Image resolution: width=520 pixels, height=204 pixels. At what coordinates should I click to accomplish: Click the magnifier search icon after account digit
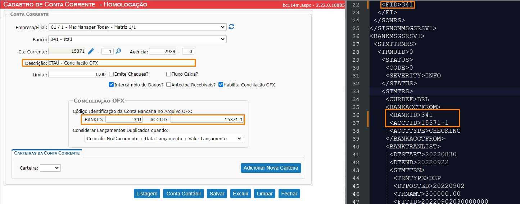(x=118, y=51)
